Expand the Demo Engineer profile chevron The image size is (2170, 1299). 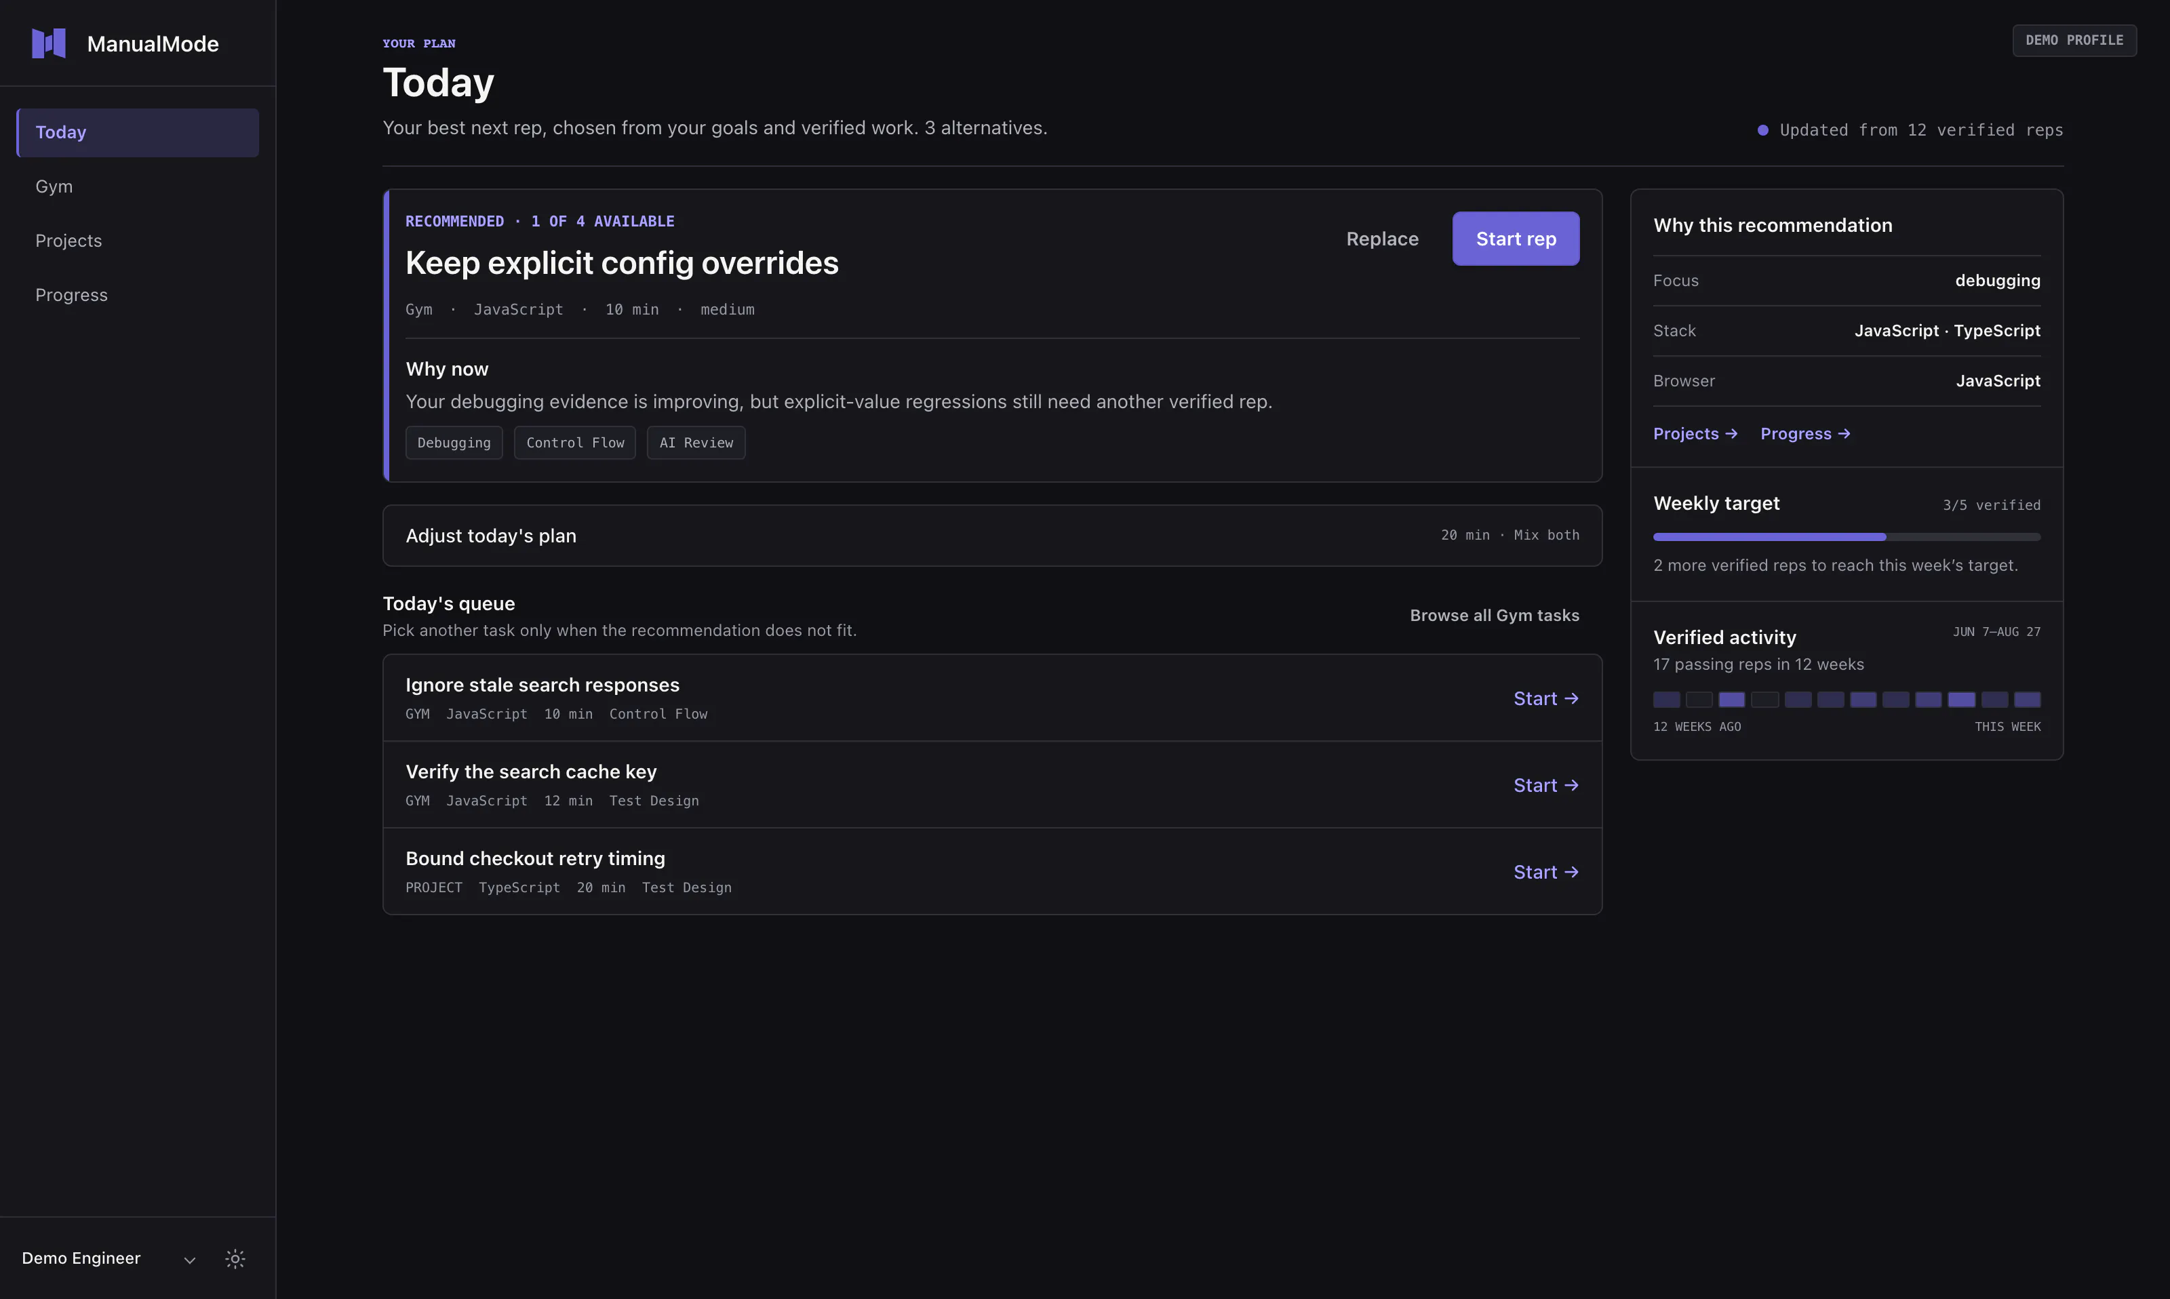tap(189, 1260)
